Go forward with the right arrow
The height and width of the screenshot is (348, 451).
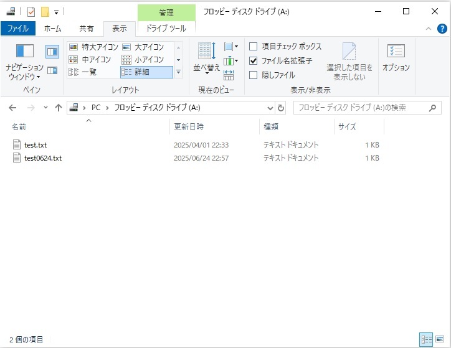pos(31,108)
